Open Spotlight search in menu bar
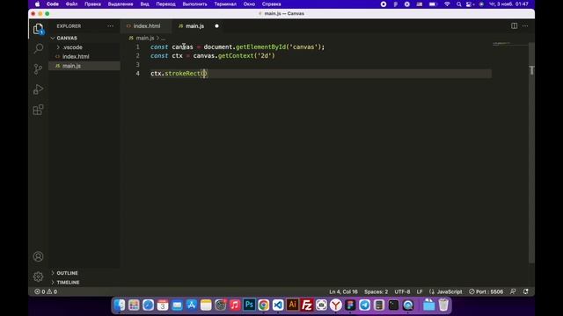This screenshot has width=563, height=316. pyautogui.click(x=459, y=4)
